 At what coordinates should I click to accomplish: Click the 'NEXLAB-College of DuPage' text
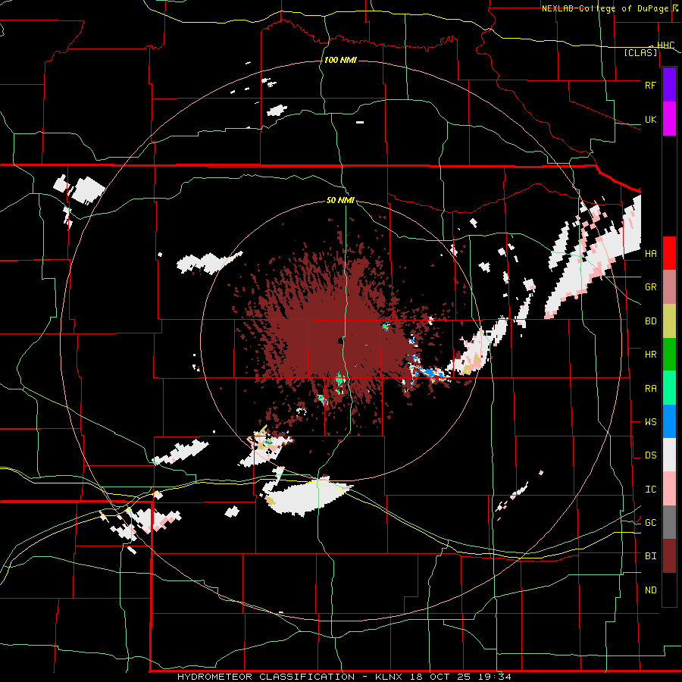coord(605,8)
